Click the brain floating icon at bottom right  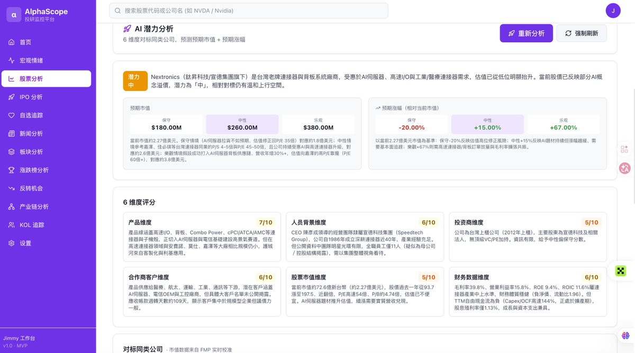pos(625,335)
